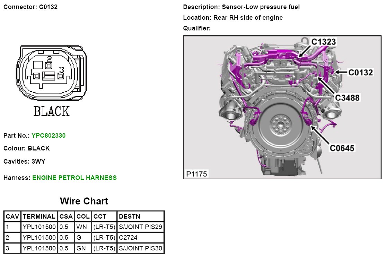
Task: Click the S/JOINT PIS30 destination cell
Action: tap(140, 248)
